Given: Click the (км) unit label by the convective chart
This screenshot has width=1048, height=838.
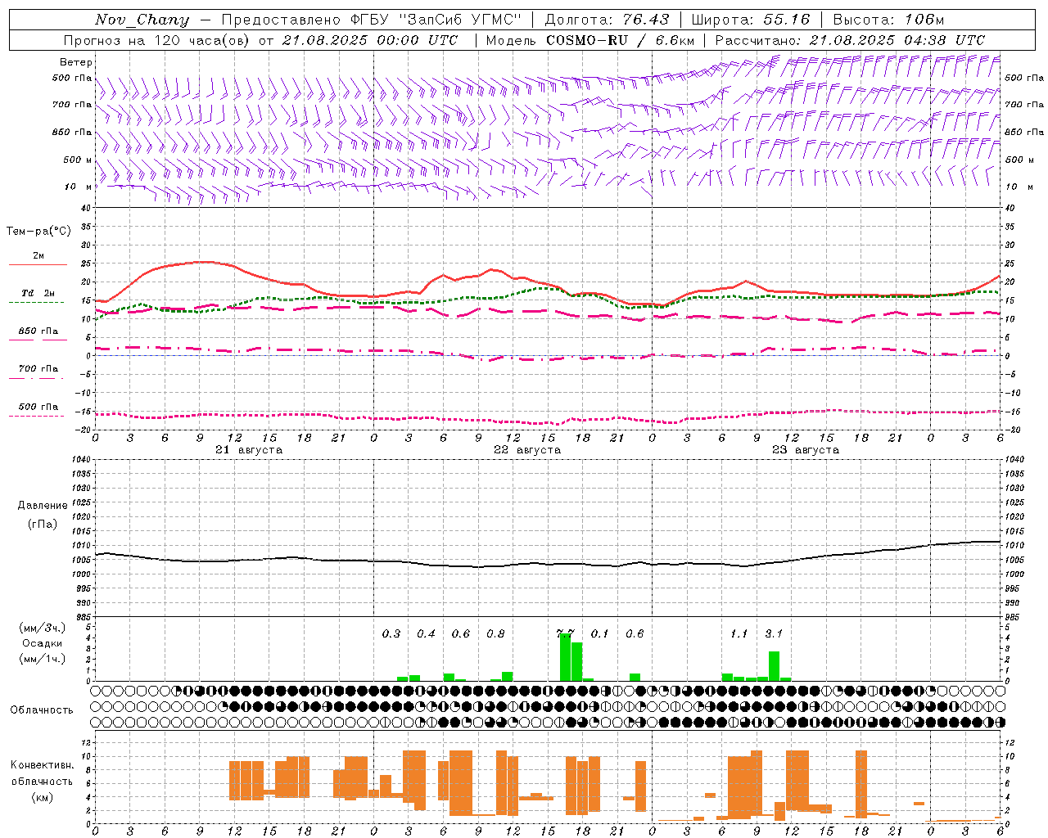Looking at the screenshot, I should coord(43,797).
